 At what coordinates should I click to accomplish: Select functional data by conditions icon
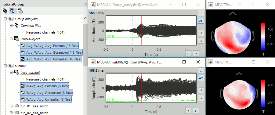(x=20, y=11)
